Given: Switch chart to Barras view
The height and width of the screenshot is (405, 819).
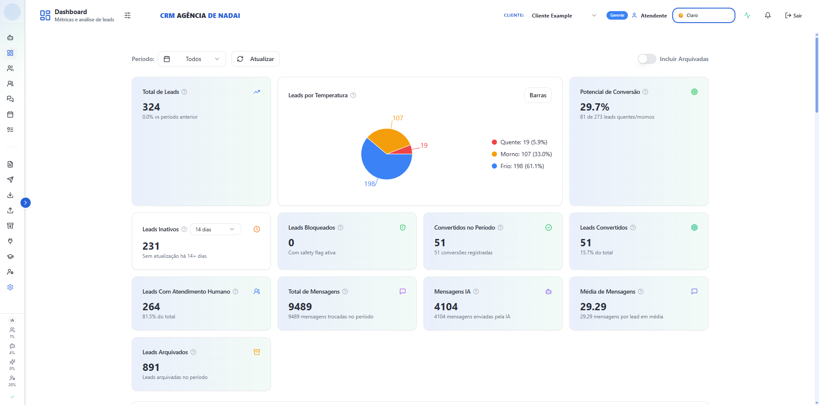Looking at the screenshot, I should (x=538, y=95).
